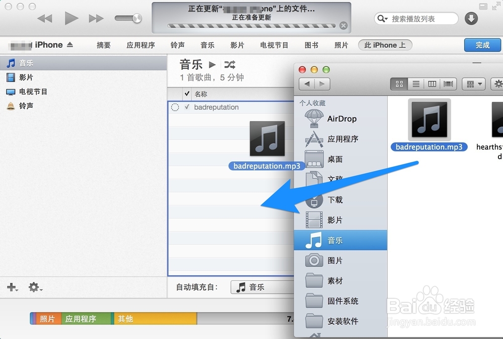Open the 自动填充自 音乐 dropdown
The width and height of the screenshot is (503, 339).
pos(262,287)
